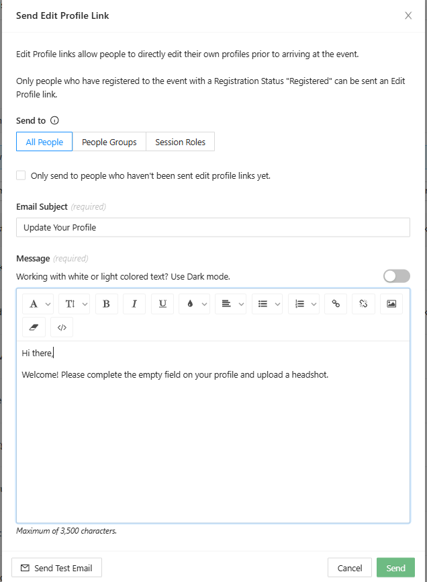Switch to HTML code view

tap(62, 327)
